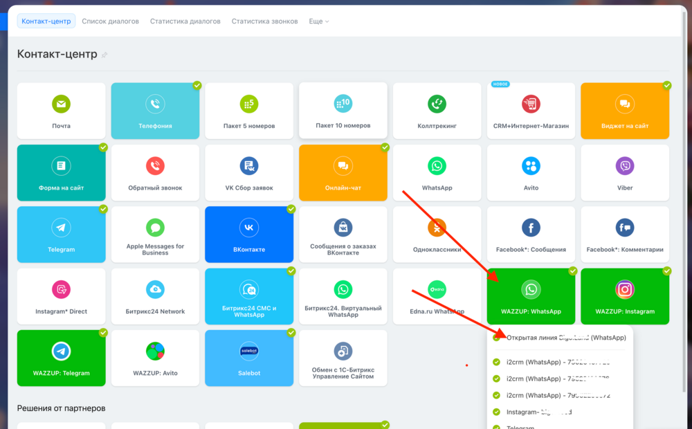Screen dimensions: 692x429
Task: Open Обмен с 1С-Битрикс Управление Сайтом tile
Action: click(x=343, y=358)
